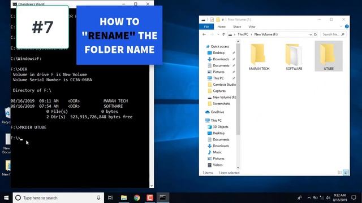Click This PC in address breadcrumb
This screenshot has height=203, width=362.
(x=243, y=34)
